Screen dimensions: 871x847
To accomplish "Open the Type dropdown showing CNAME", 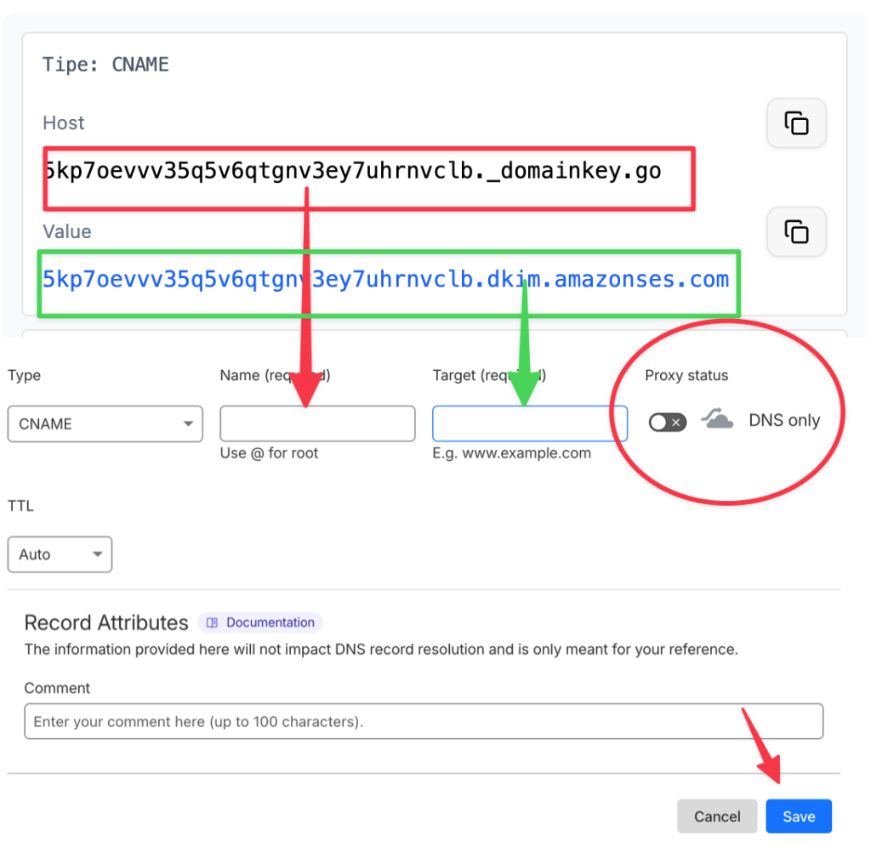I will pyautogui.click(x=105, y=423).
